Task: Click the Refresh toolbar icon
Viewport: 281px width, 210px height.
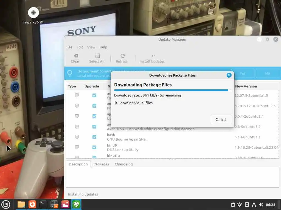Action: click(122, 59)
